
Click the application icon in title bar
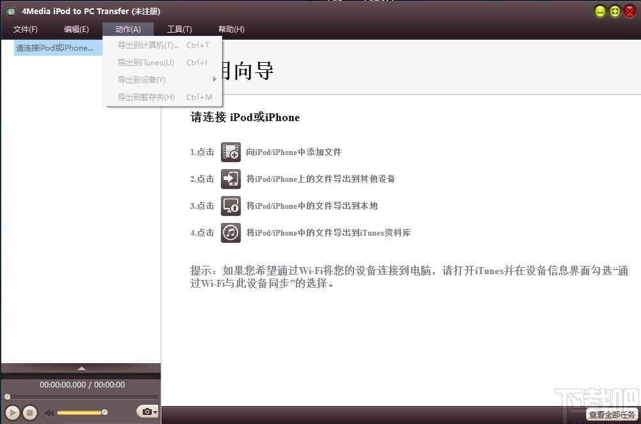point(11,12)
